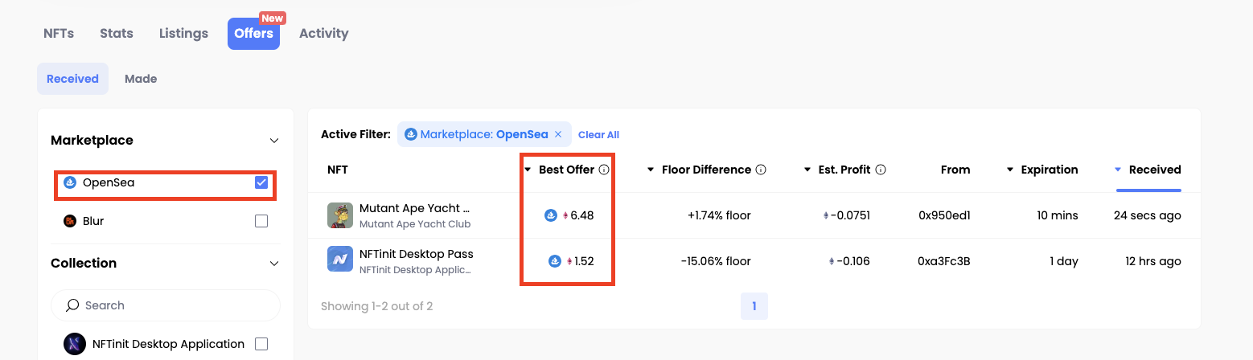Viewport: 1253px width, 360px height.
Task: Click the NFTinit Desktop Pass thumbnail
Action: tap(340, 259)
